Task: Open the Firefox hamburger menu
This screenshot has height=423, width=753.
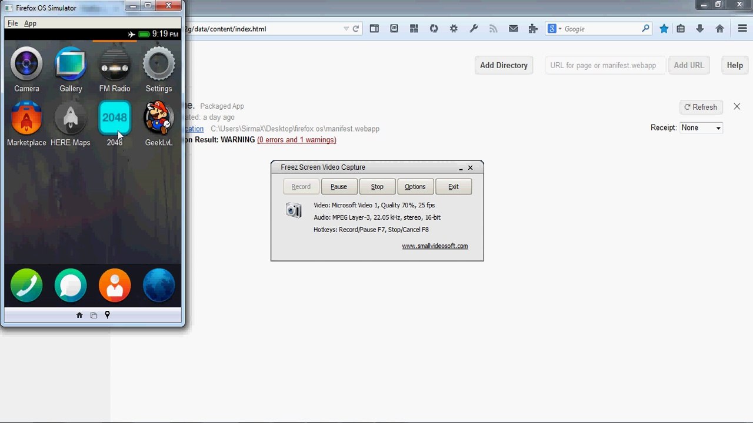Action: [x=742, y=29]
